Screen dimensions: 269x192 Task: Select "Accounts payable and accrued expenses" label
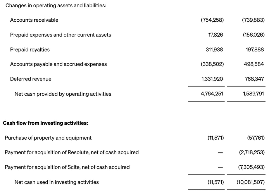58,64
